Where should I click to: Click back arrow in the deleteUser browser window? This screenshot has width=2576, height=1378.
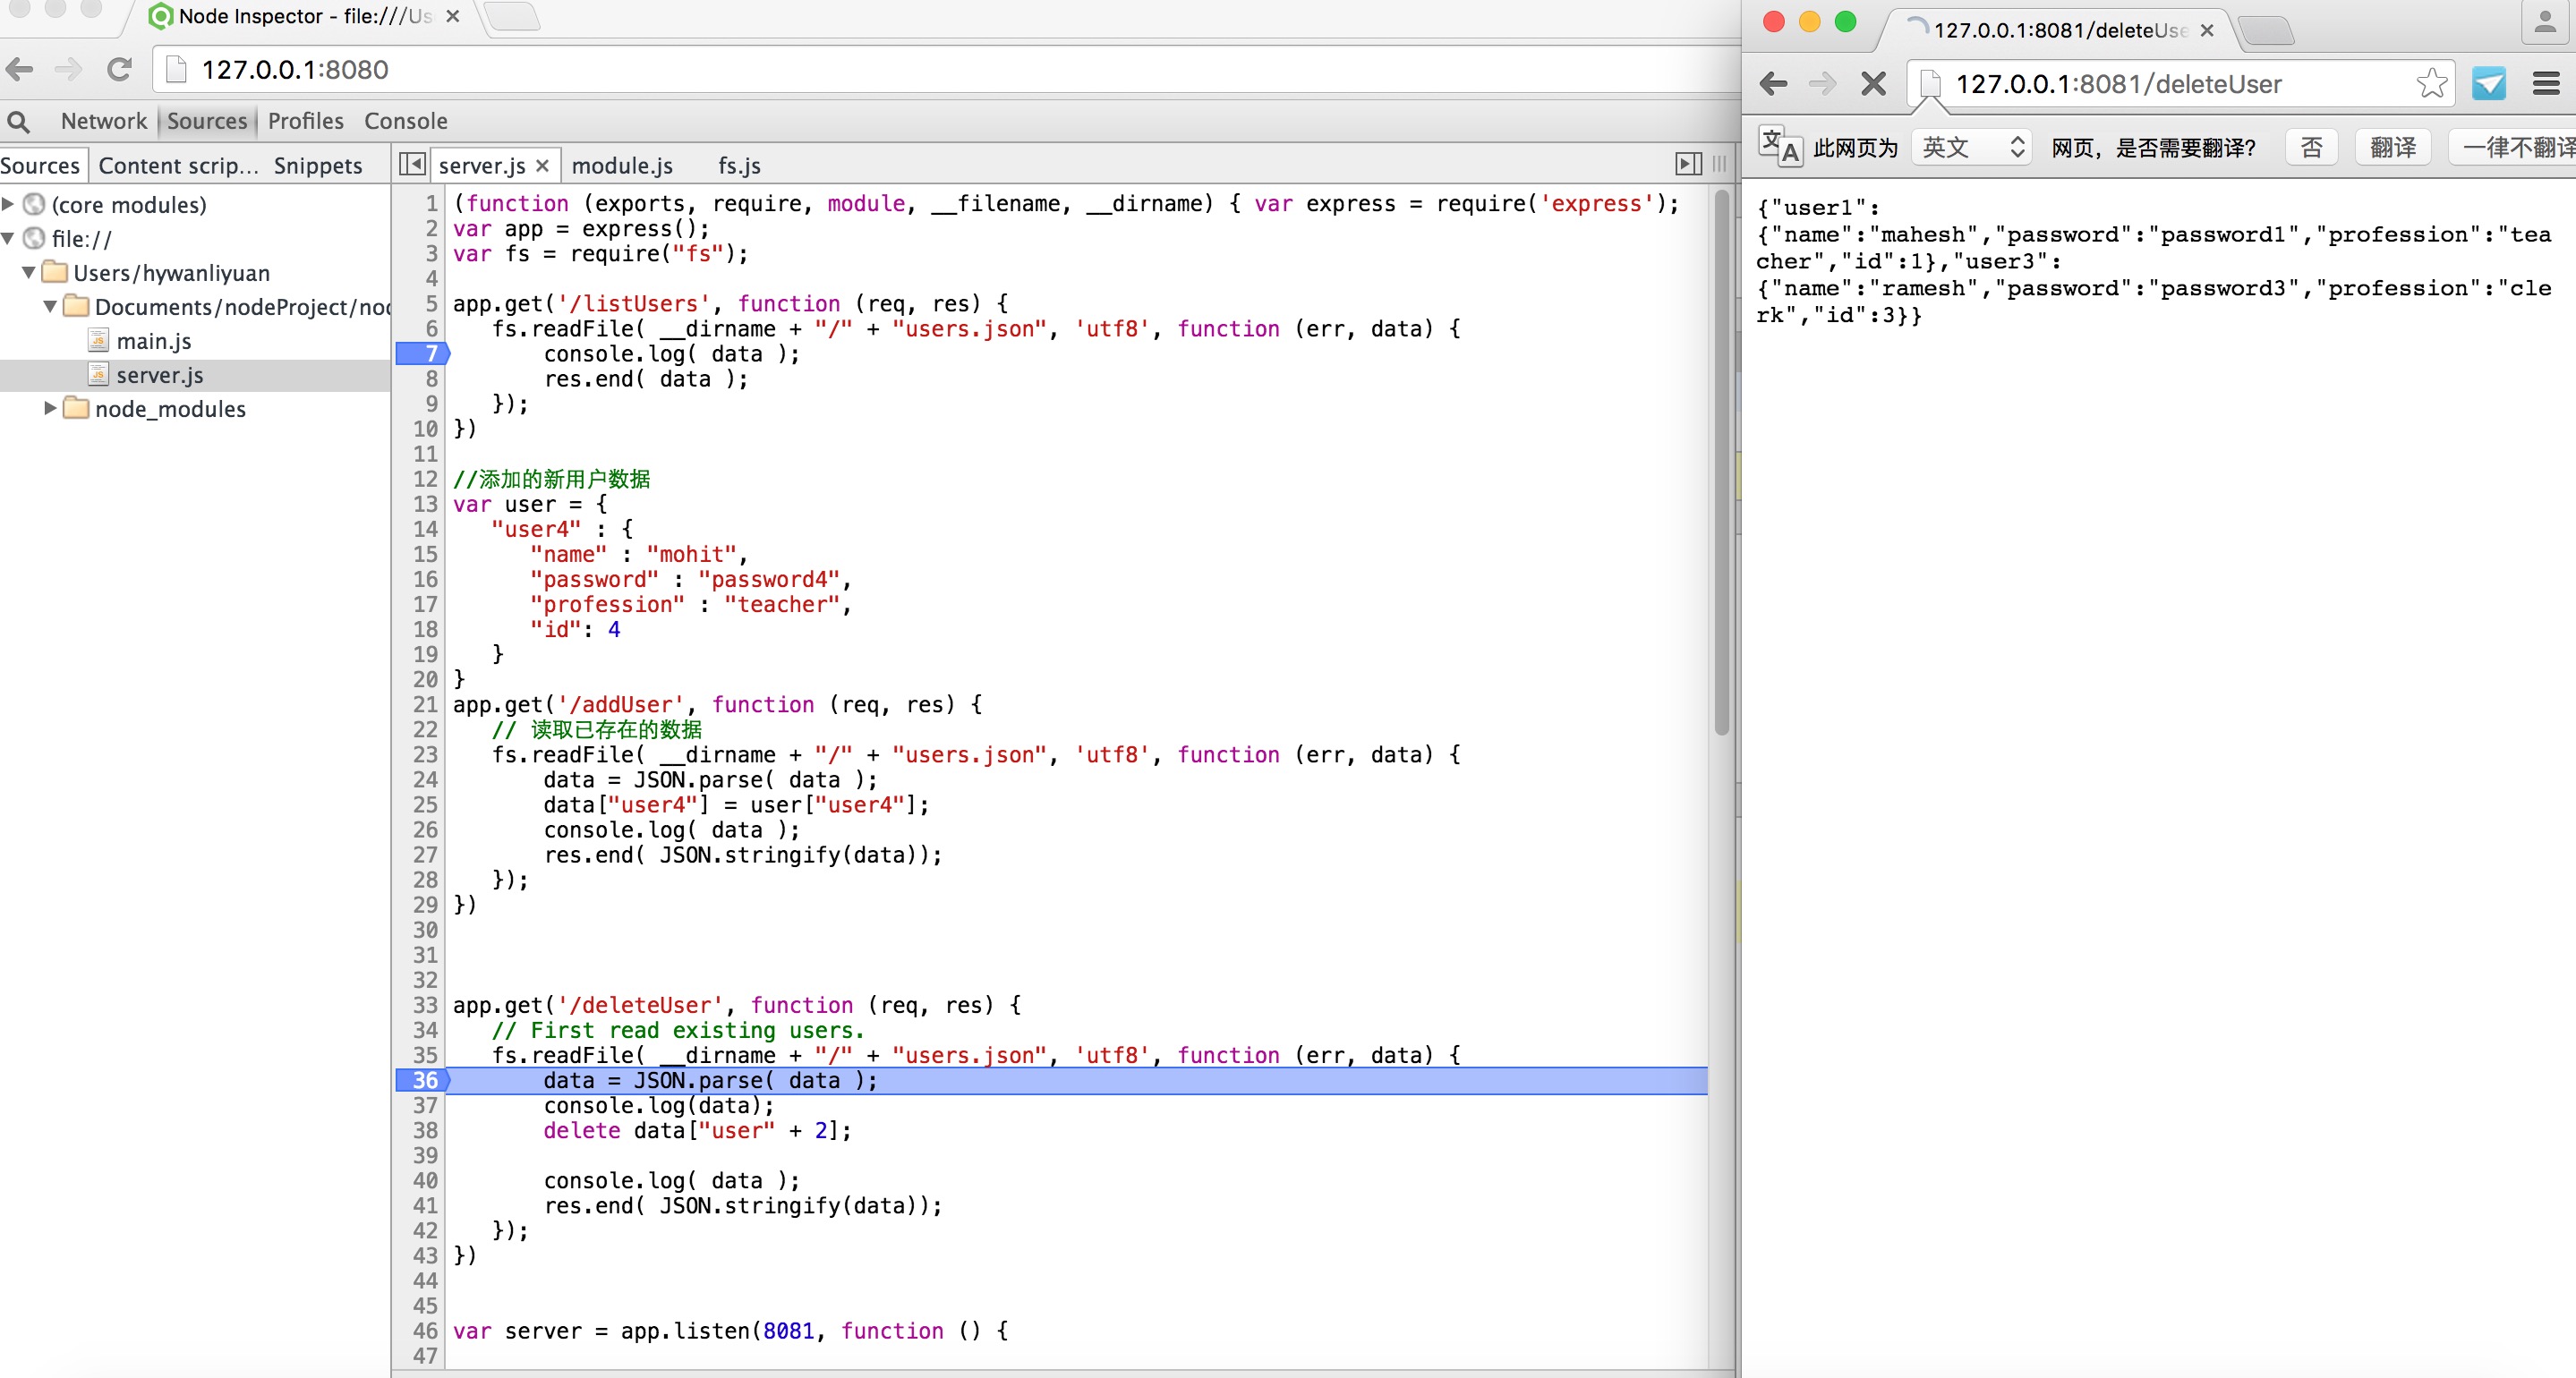(x=1773, y=84)
